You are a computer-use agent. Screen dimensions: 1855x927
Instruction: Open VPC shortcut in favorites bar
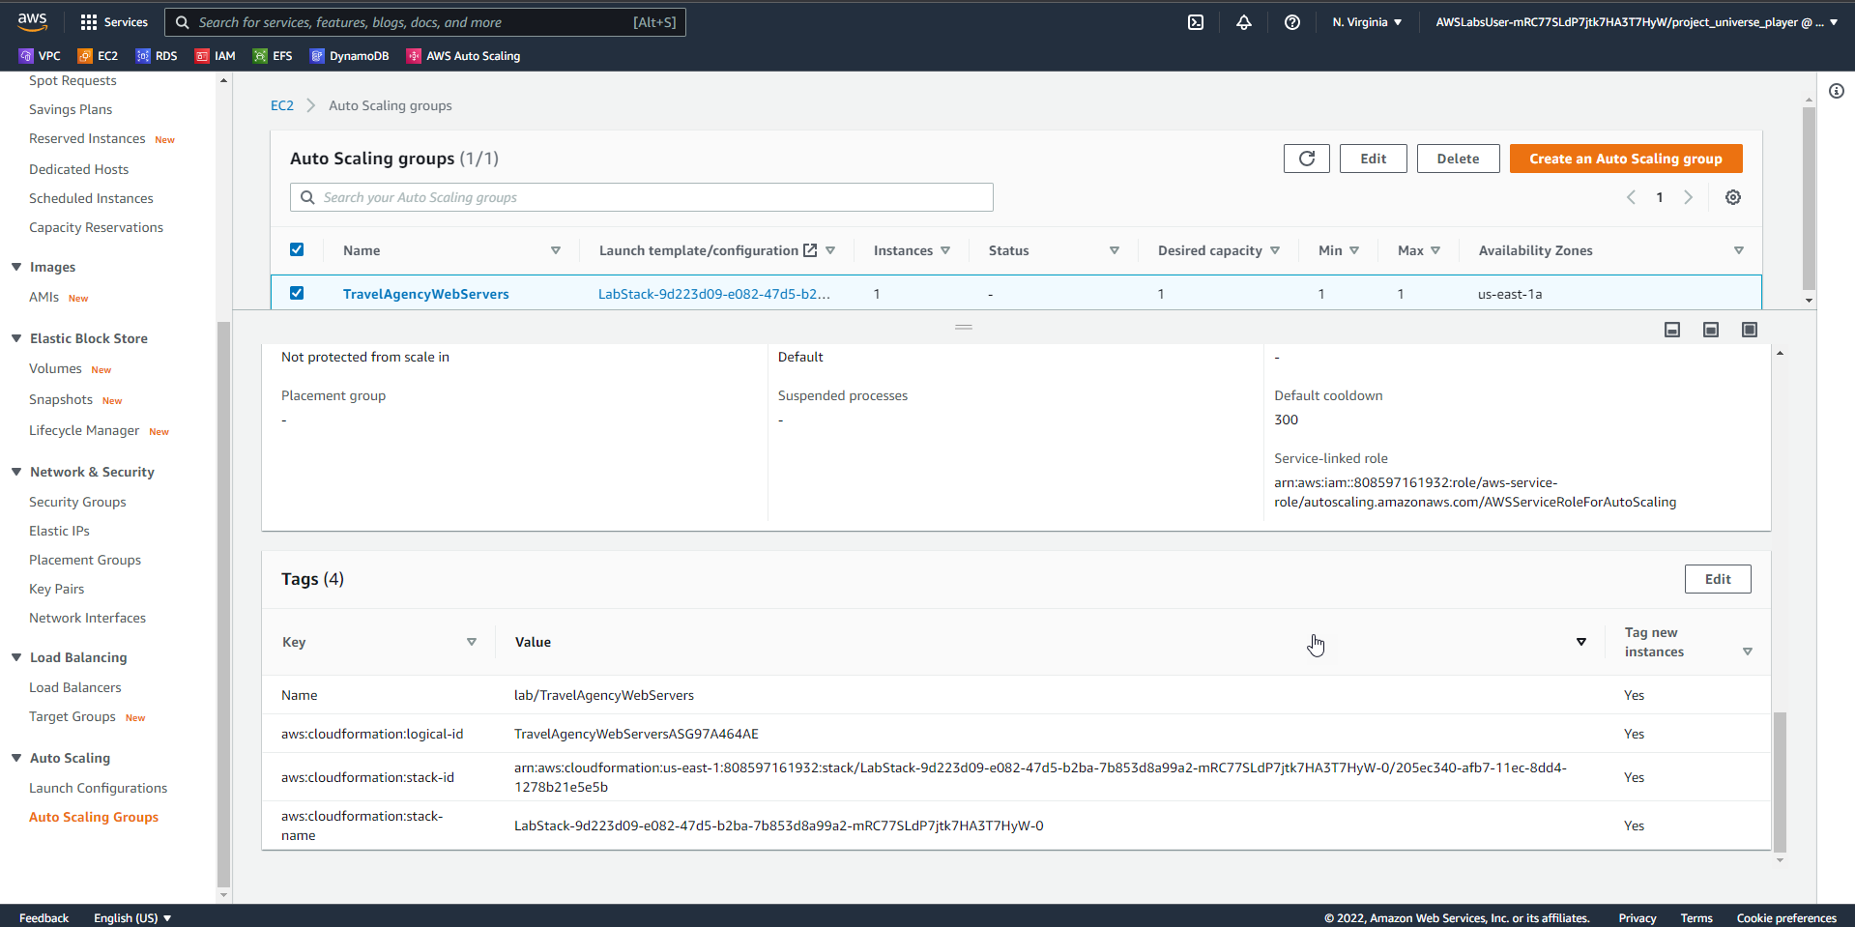pyautogui.click(x=40, y=56)
